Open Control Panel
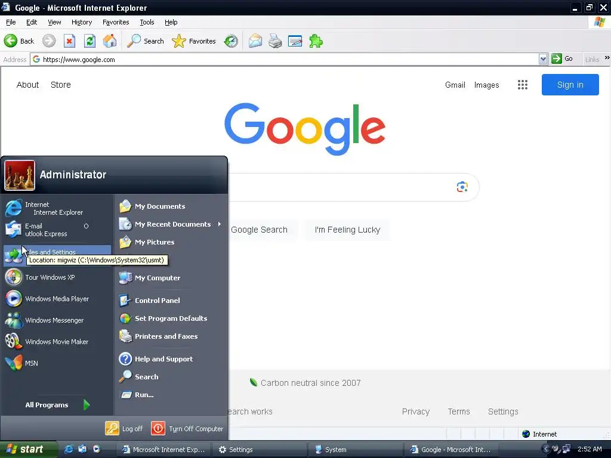 pyautogui.click(x=170, y=301)
